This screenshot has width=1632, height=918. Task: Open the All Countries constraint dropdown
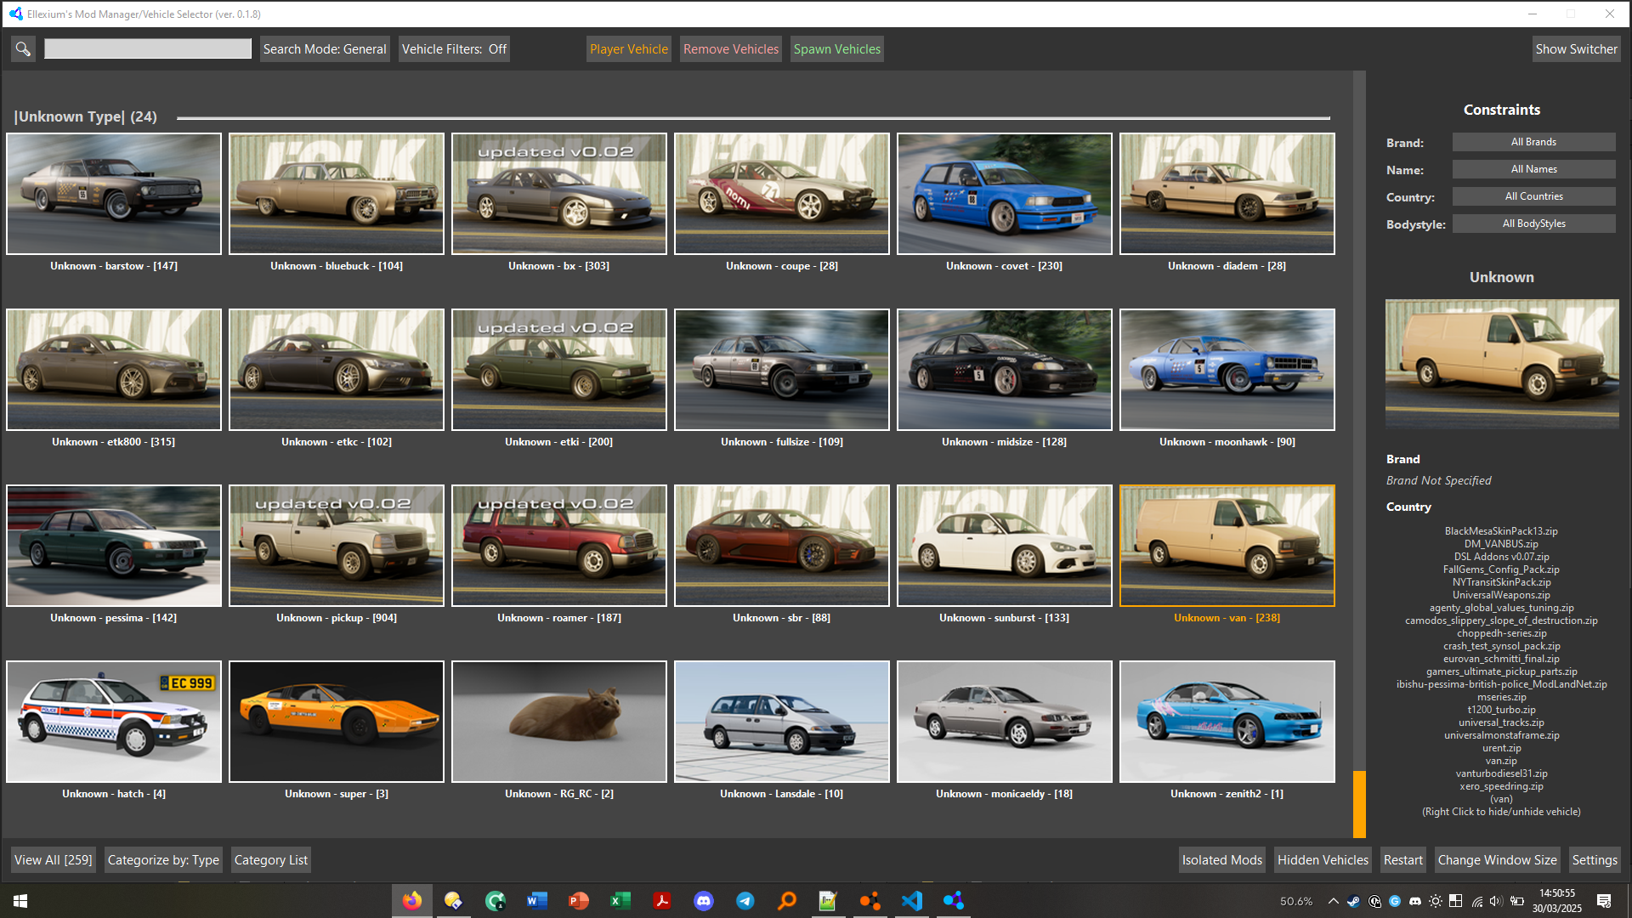point(1533,196)
